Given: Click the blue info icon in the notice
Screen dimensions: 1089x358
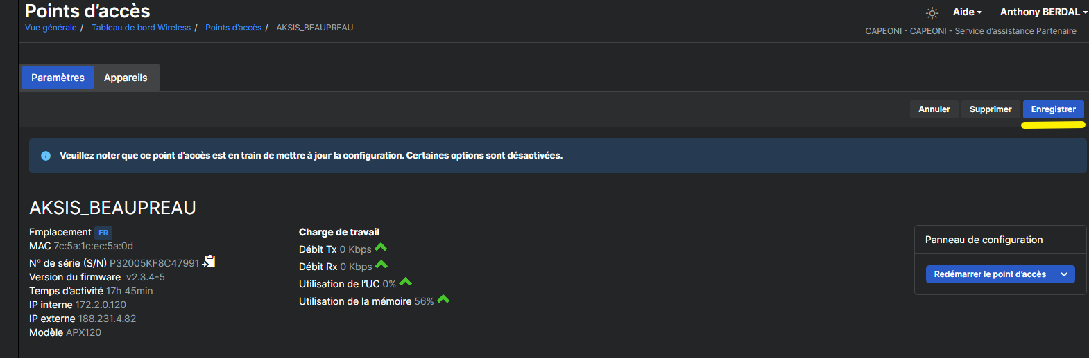Looking at the screenshot, I should (46, 156).
